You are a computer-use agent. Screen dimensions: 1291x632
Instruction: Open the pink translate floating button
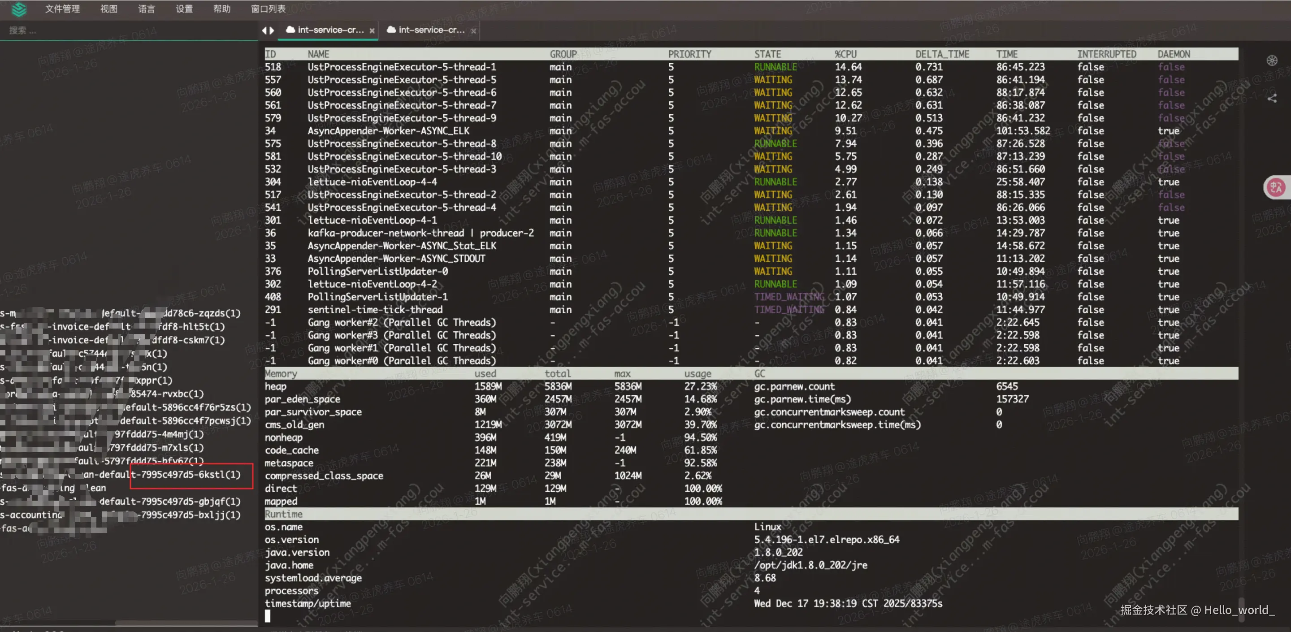[x=1276, y=188]
